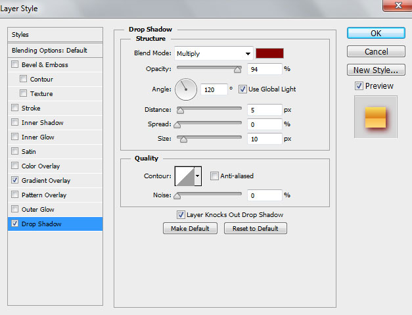Click the Make Default button

pos(190,228)
